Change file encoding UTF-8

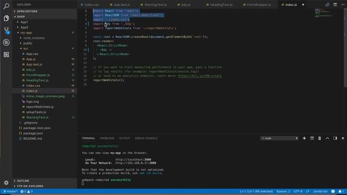click(298, 191)
